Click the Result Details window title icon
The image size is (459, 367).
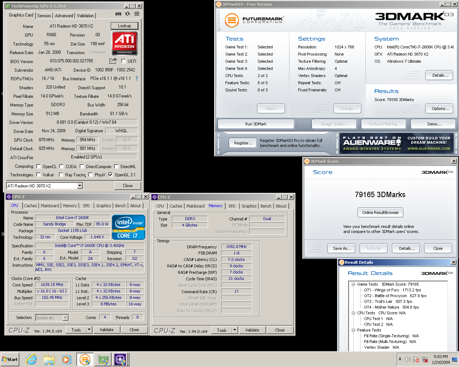(342, 262)
